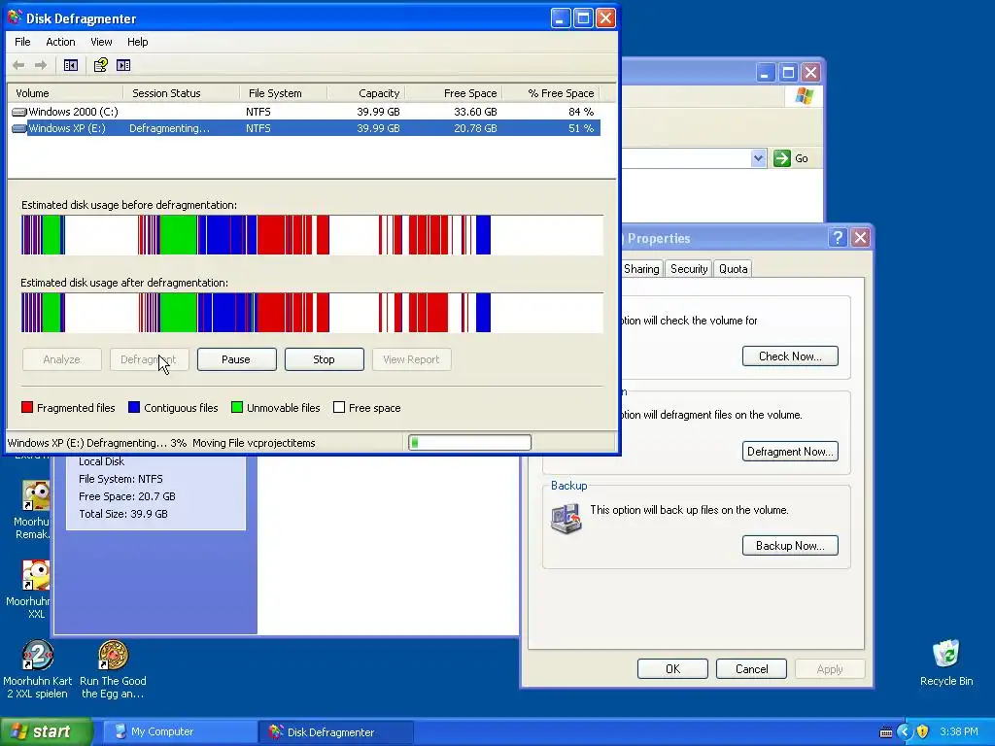Click the blue Contiguous files legend swatch
995x746 pixels.
tap(134, 407)
